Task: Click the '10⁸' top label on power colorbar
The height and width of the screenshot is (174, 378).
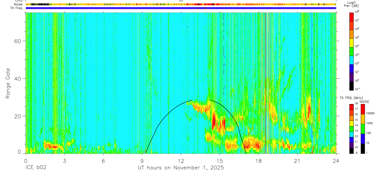Action: (x=357, y=12)
